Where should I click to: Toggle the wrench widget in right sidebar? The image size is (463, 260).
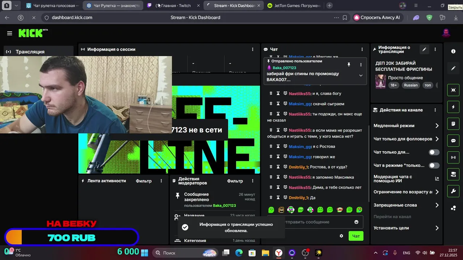[453, 191]
